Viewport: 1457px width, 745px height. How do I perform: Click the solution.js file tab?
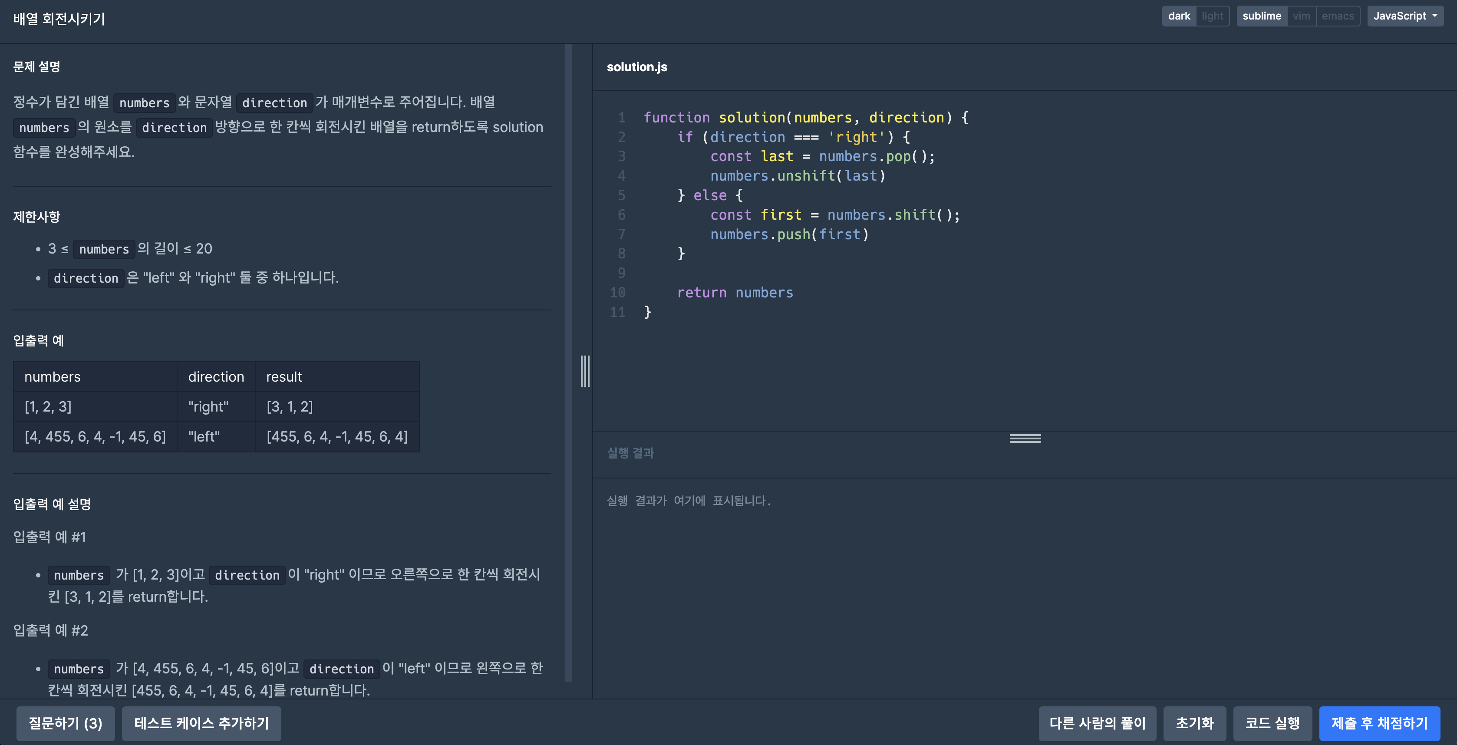pyautogui.click(x=637, y=67)
